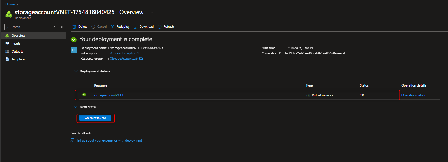This screenshot has width=448, height=162.
Task: Click the Outputs list icon in sidebar
Action: pos(7,51)
